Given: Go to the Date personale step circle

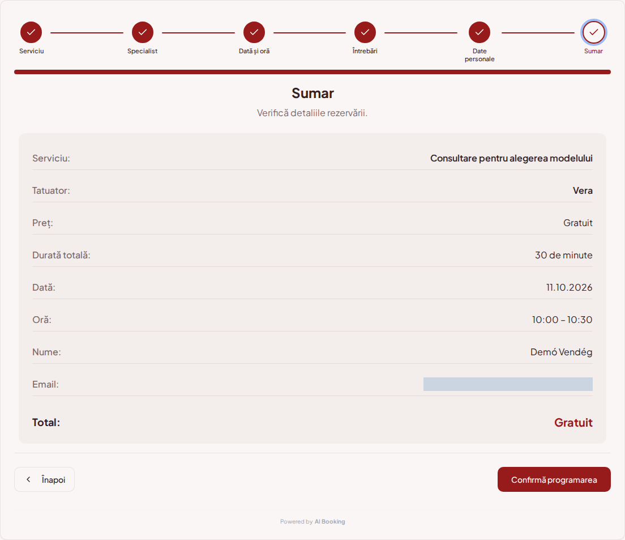Looking at the screenshot, I should point(480,32).
